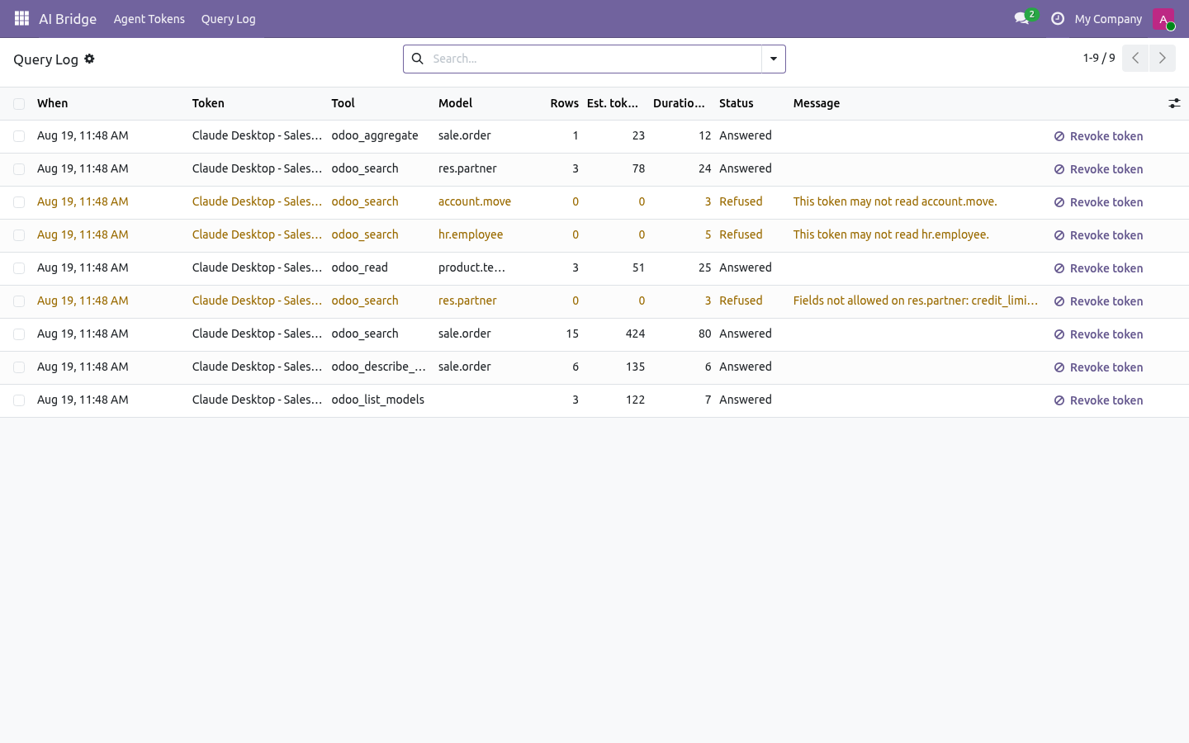Click the account.move model cell
Viewport: 1189px width, 743px height.
point(475,201)
